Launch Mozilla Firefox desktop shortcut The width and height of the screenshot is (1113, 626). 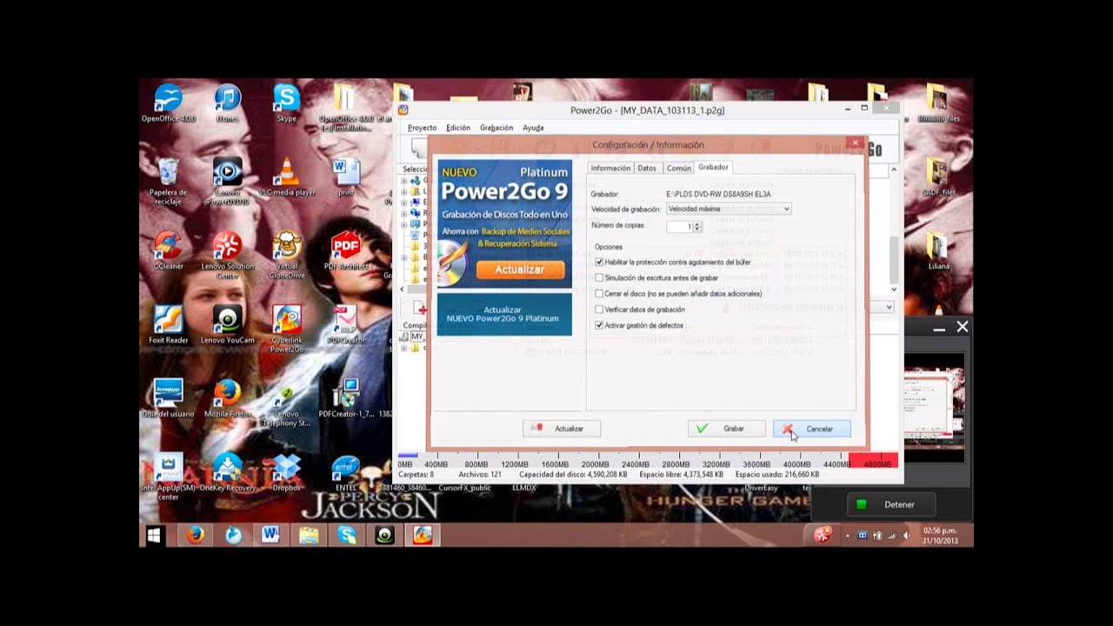pos(228,398)
